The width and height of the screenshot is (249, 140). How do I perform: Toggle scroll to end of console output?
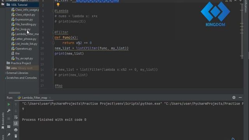pyautogui.click(x=16, y=123)
